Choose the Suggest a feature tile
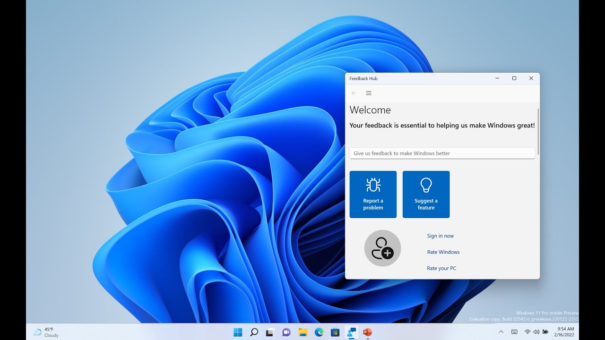The image size is (605, 340). click(x=426, y=195)
